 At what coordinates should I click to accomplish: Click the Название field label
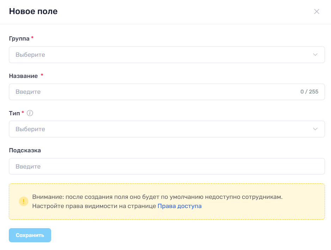23,76
